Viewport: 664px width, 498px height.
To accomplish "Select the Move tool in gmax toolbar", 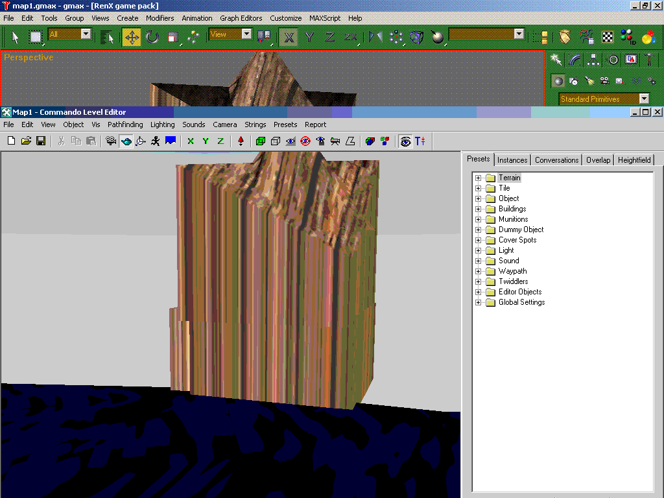I will 132,37.
